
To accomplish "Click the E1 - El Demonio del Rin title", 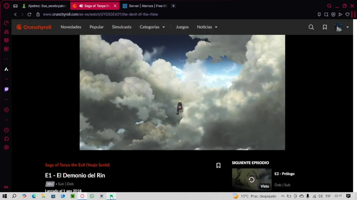I will click(75, 175).
